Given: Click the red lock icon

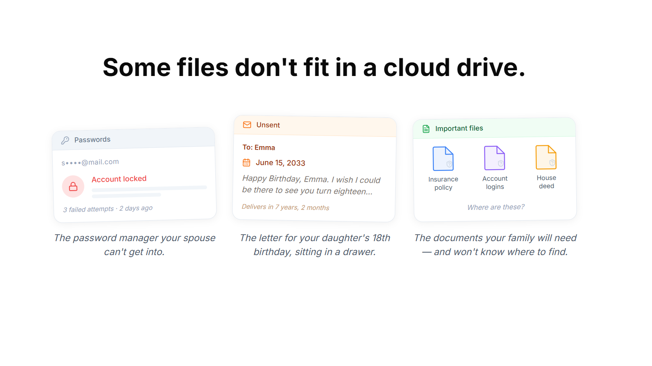Looking at the screenshot, I should (x=73, y=186).
